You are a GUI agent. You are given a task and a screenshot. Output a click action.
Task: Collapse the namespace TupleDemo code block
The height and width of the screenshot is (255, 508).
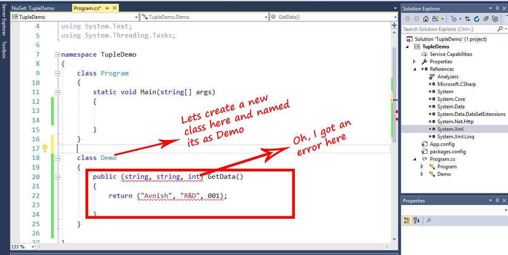pyautogui.click(x=58, y=55)
